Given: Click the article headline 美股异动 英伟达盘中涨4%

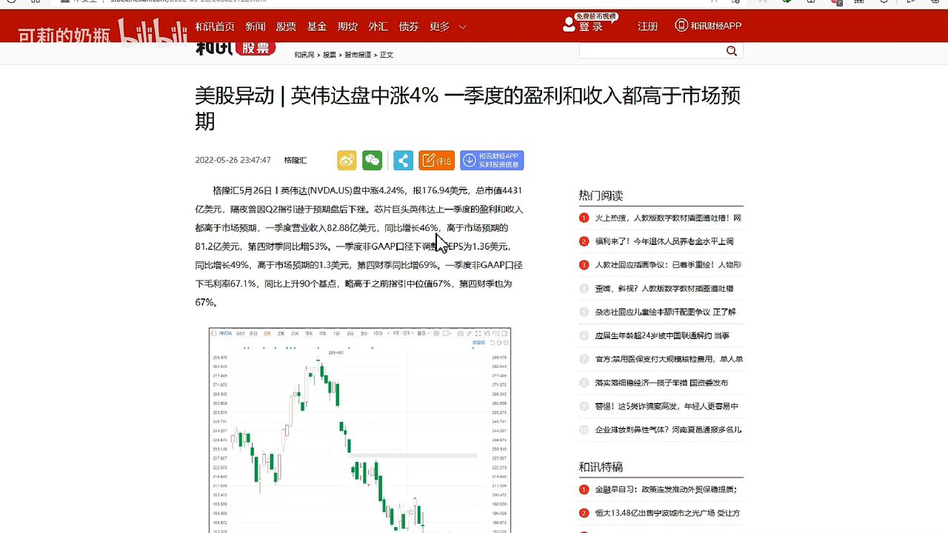Looking at the screenshot, I should click(468, 108).
